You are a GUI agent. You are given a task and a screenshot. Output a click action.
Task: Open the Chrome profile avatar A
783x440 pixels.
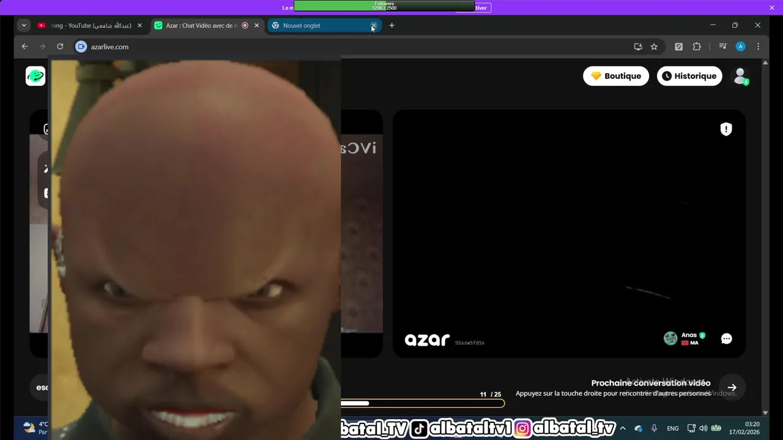tap(740, 46)
